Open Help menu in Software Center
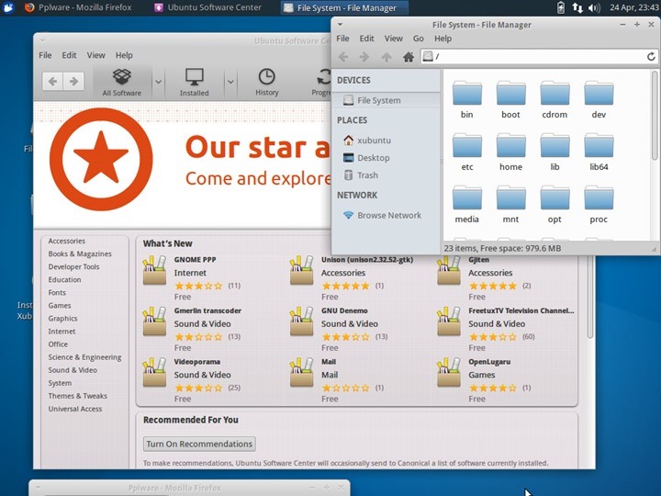This screenshot has width=661, height=496. (x=124, y=55)
